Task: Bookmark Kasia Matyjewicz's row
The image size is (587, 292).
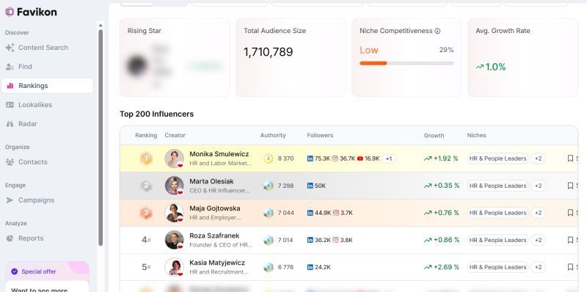Action: click(570, 267)
